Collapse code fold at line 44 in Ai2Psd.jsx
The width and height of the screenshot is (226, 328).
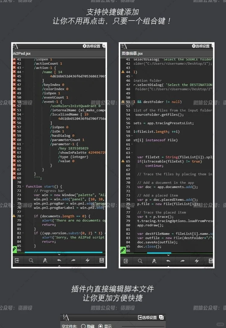tap(23, 72)
